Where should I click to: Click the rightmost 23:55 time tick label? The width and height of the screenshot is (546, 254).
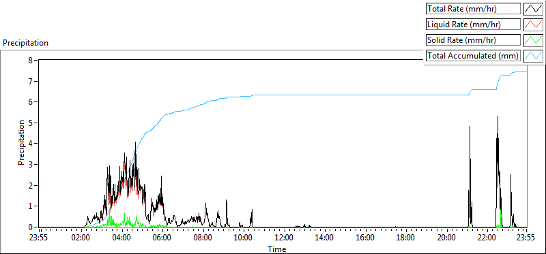point(526,238)
